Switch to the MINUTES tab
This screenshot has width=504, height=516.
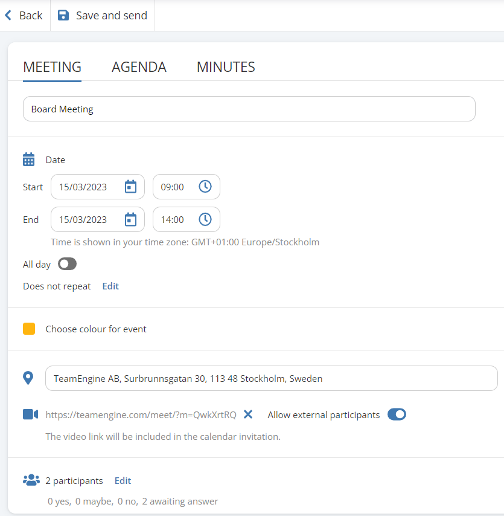click(226, 67)
